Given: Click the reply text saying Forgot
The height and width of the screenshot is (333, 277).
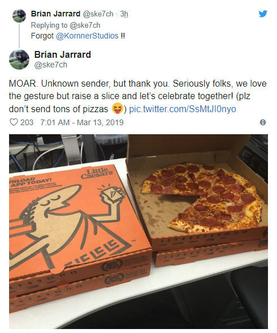Looking at the screenshot, I should (x=78, y=36).
